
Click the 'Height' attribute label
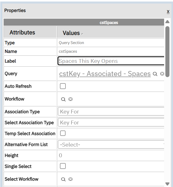(x=11, y=155)
